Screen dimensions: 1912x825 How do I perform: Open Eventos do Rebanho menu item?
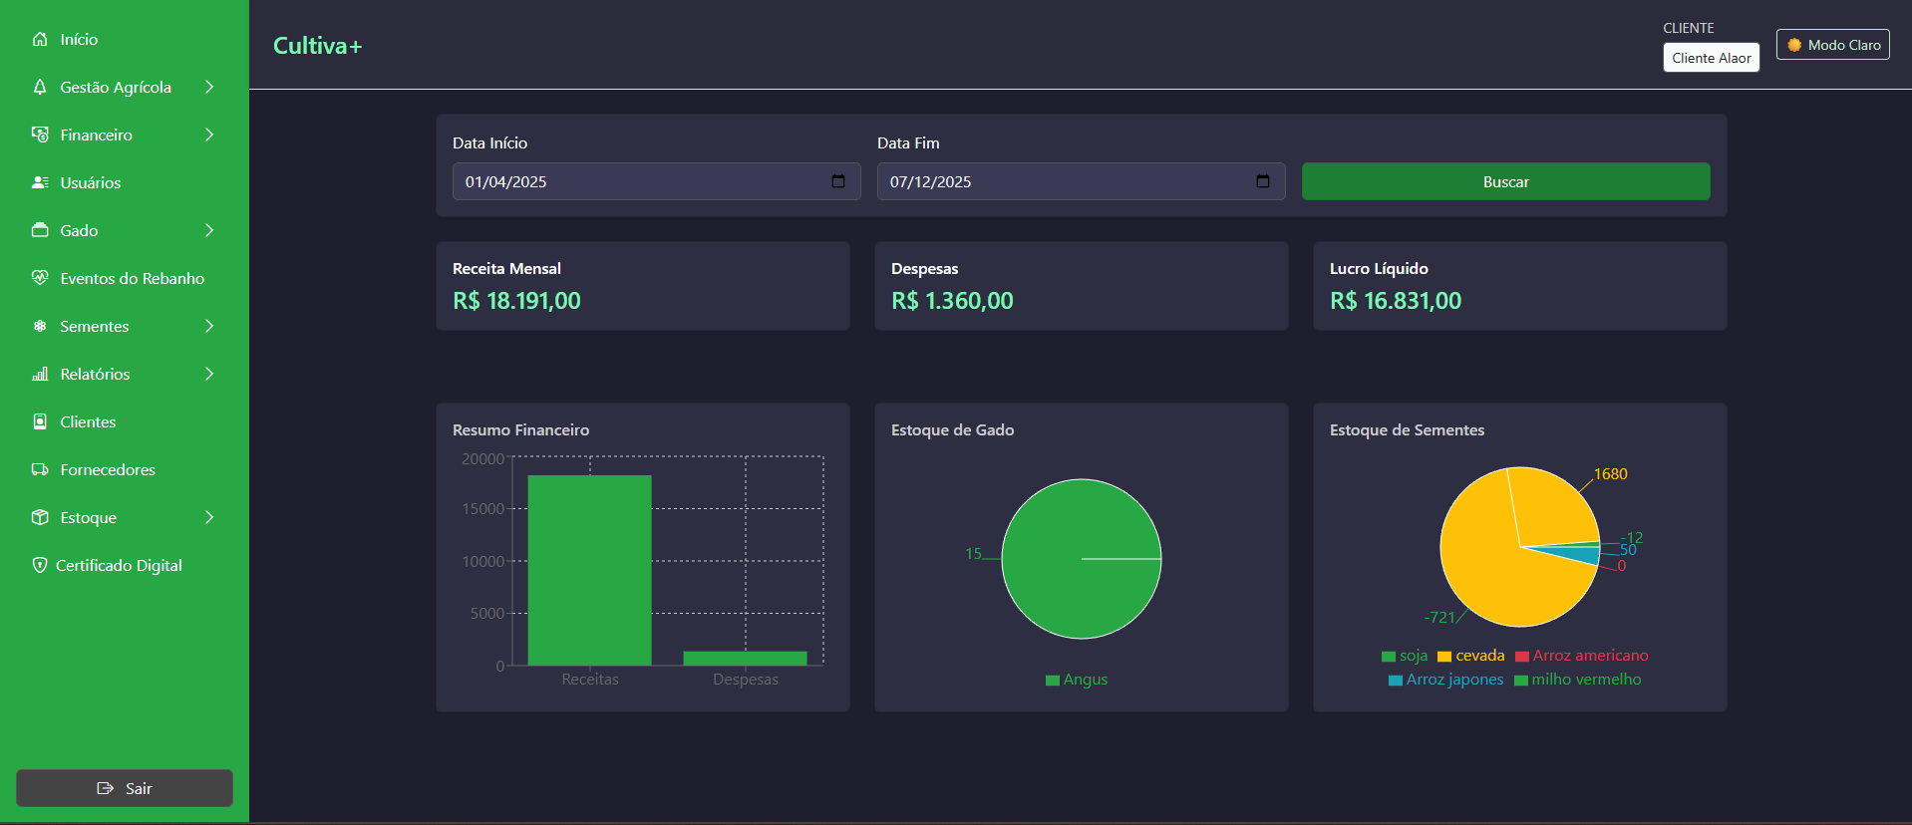[125, 278]
